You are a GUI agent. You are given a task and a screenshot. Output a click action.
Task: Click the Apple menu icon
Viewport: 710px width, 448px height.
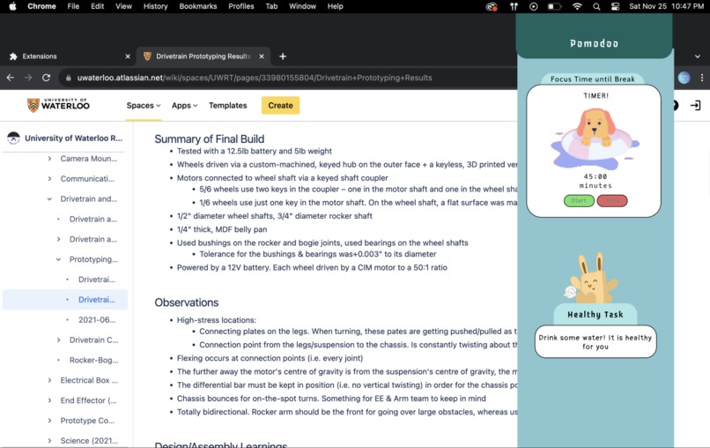pos(12,6)
